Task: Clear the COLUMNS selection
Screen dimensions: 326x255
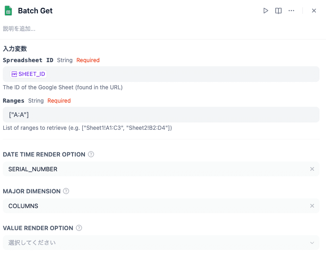Action: 312,206
